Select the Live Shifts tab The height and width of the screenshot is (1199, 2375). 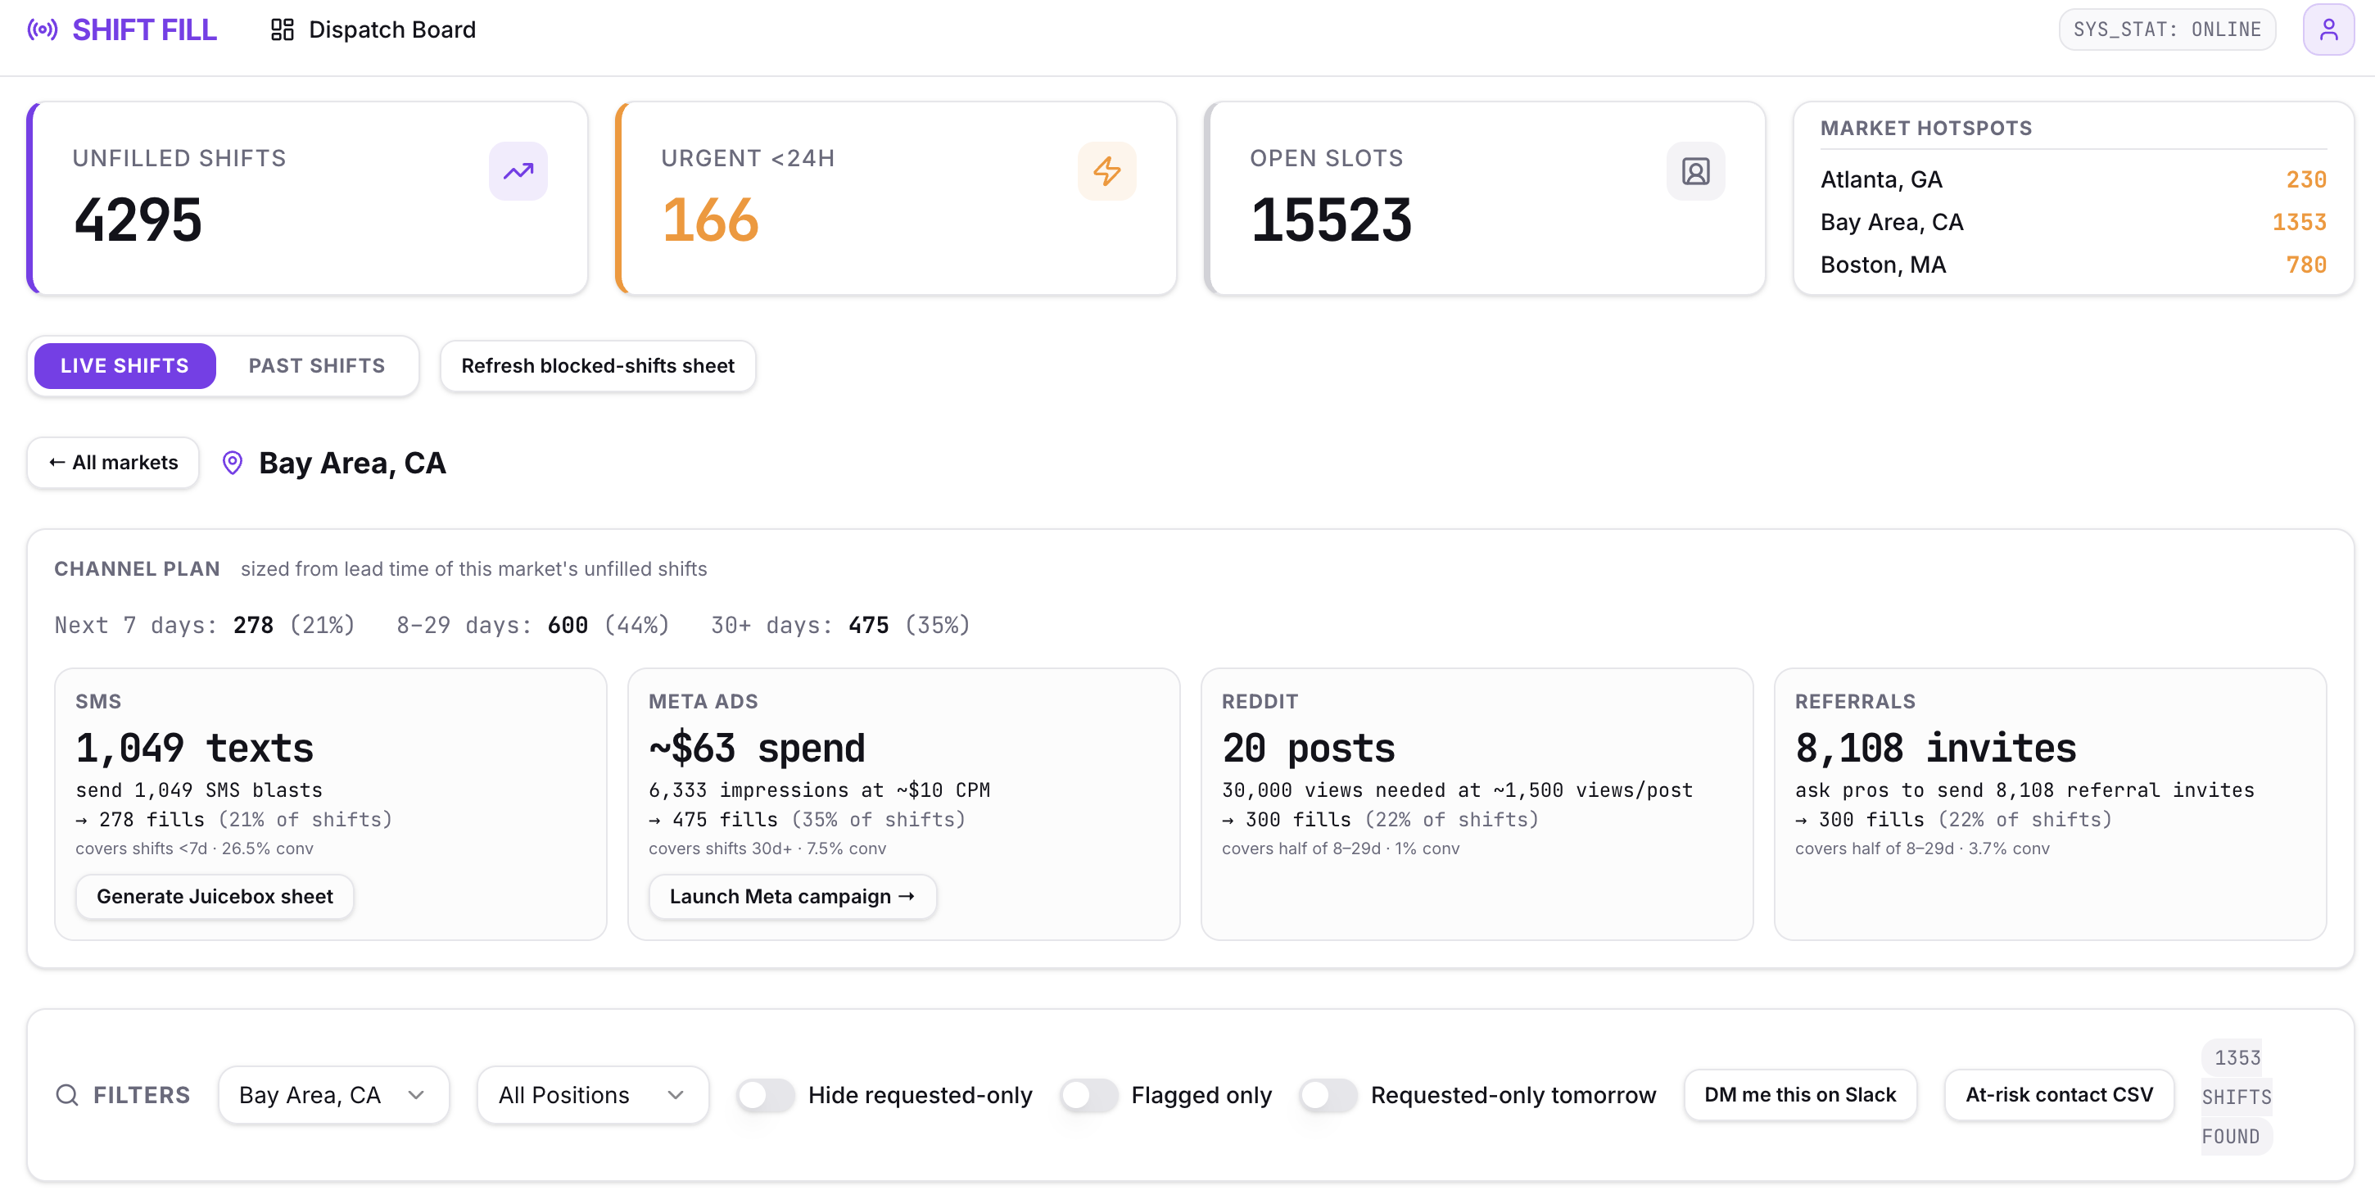[124, 365]
